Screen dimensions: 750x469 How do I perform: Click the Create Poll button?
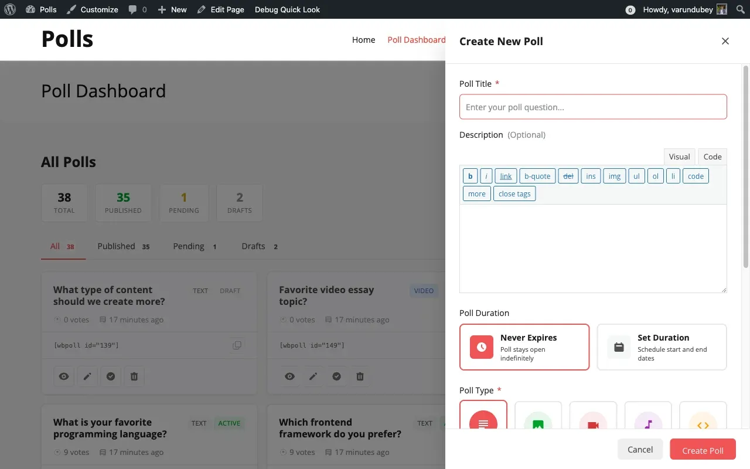[x=703, y=450]
